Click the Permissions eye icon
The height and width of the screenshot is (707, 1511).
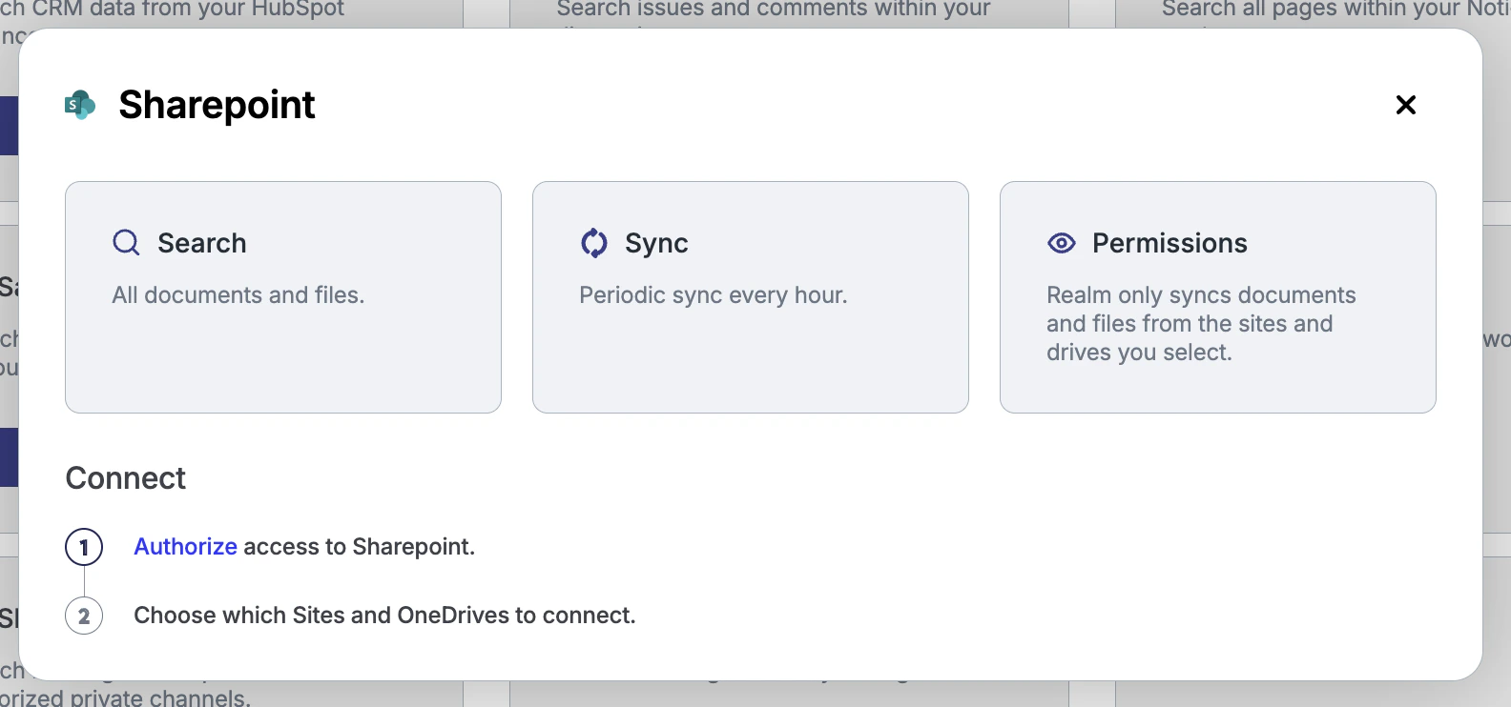tap(1062, 243)
